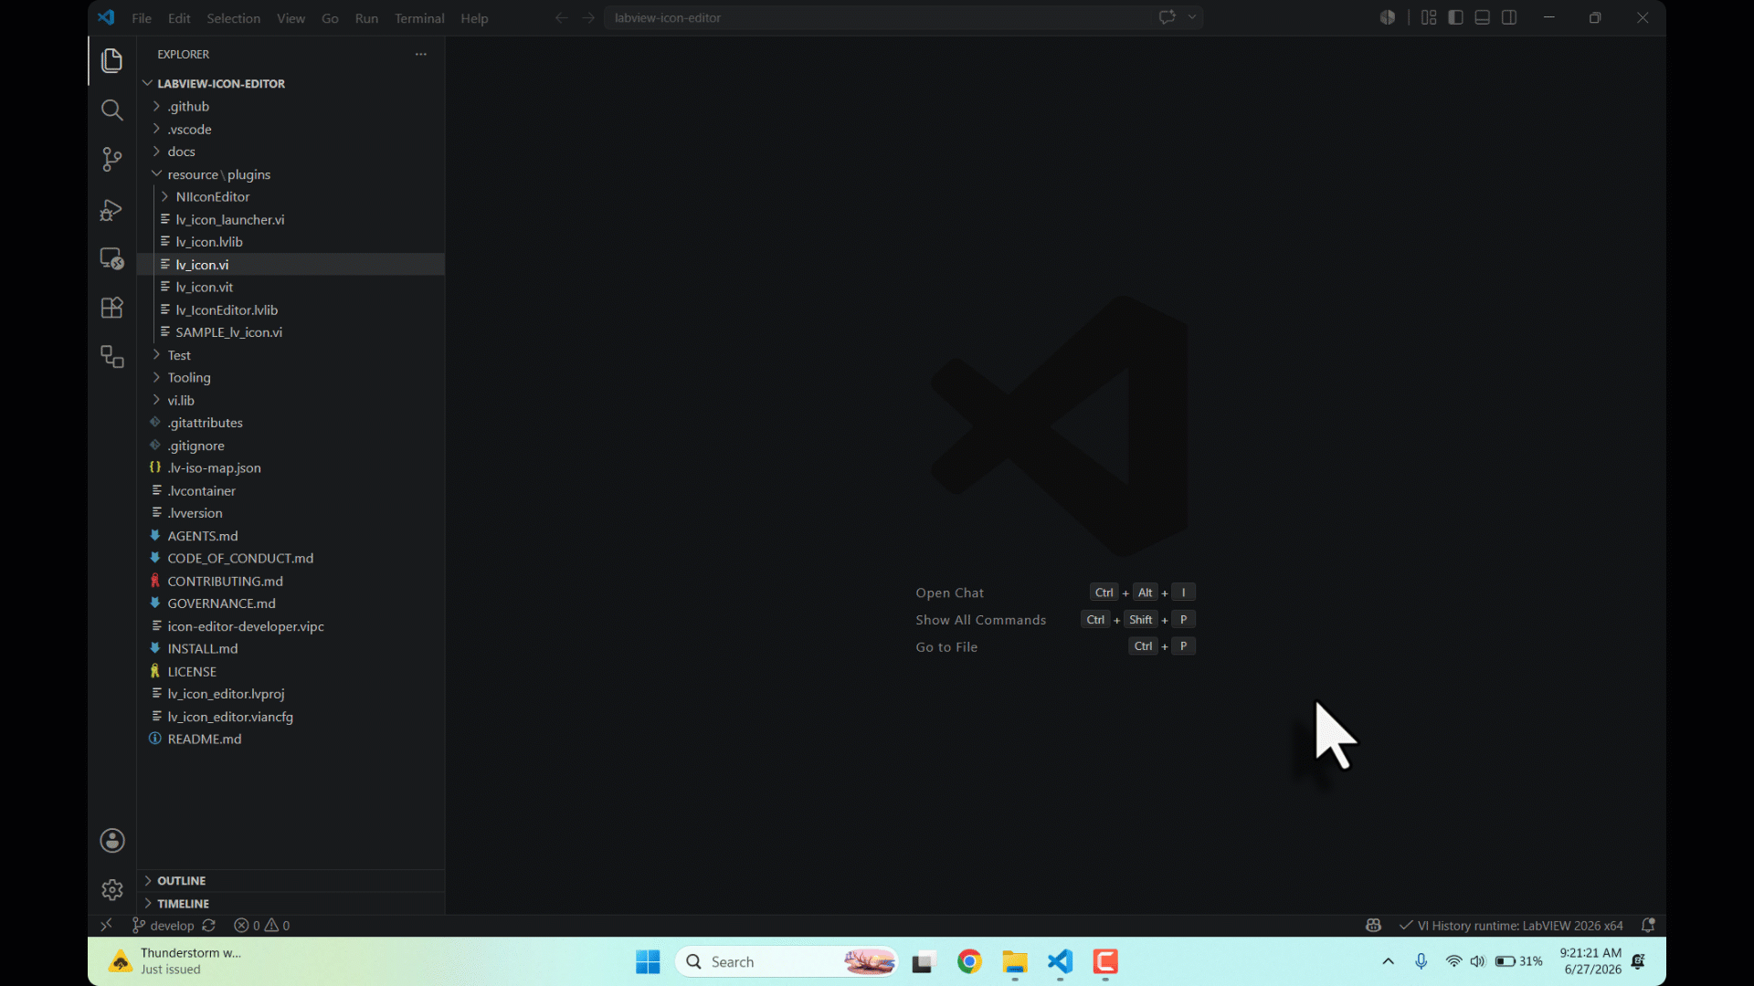Open the chat dropdown arrow in title bar
1754x986 pixels.
[1191, 17]
